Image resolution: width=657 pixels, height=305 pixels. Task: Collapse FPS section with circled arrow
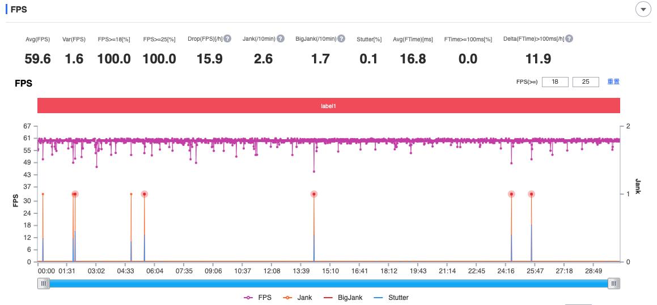pos(643,9)
